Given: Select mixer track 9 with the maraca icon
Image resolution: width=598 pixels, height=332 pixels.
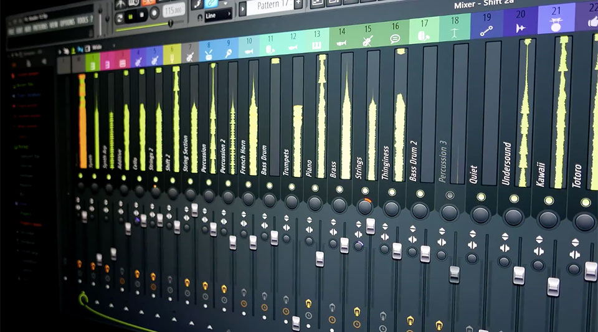Looking at the screenshot, I should [229, 48].
